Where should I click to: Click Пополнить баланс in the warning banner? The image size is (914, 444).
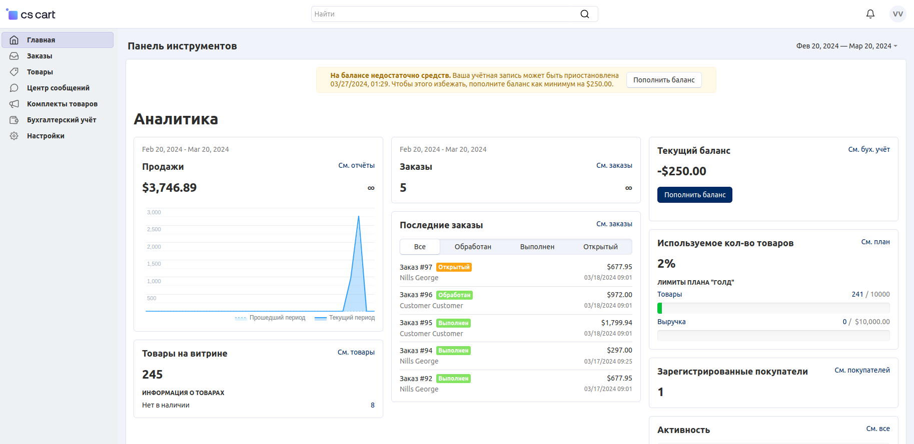(663, 80)
